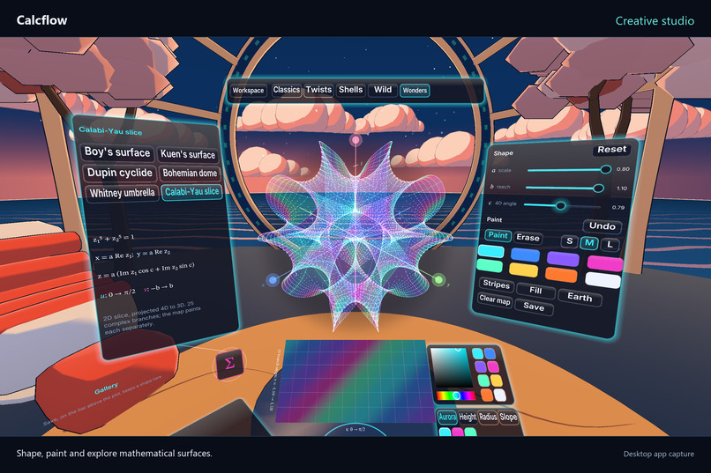
Task: Pick mint green swatch in the Paint panel
Action: pos(490,265)
